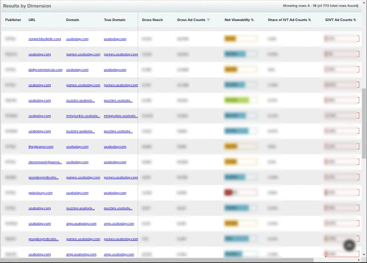The width and height of the screenshot is (367, 263).
Task: Click the GIVT Ad Counts bar in dailycommercial.com row
Action: click(341, 69)
